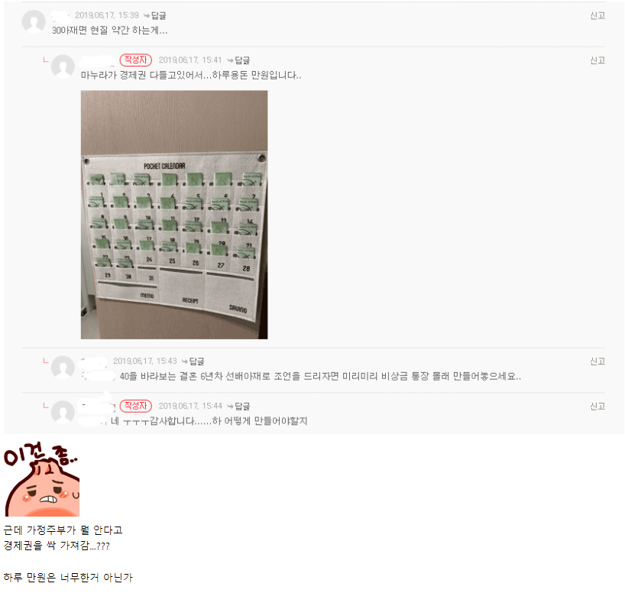625x606 pixels.
Task: Click 답글 reply link on 15:44 comment
Action: pyautogui.click(x=242, y=407)
